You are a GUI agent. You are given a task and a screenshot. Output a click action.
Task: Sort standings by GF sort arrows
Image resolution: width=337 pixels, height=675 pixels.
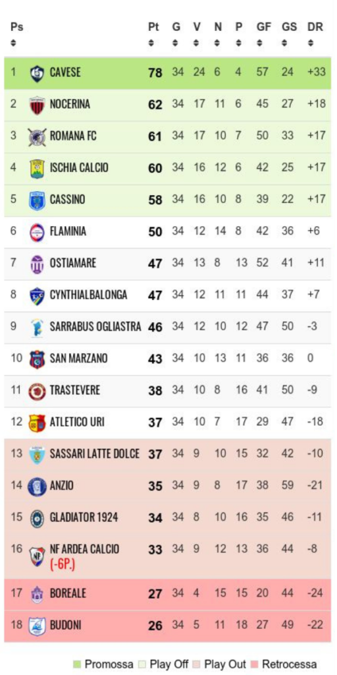click(x=259, y=43)
